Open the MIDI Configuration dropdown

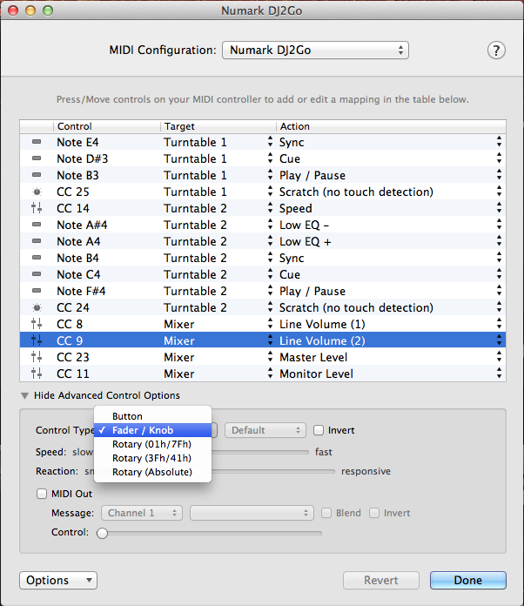click(315, 50)
